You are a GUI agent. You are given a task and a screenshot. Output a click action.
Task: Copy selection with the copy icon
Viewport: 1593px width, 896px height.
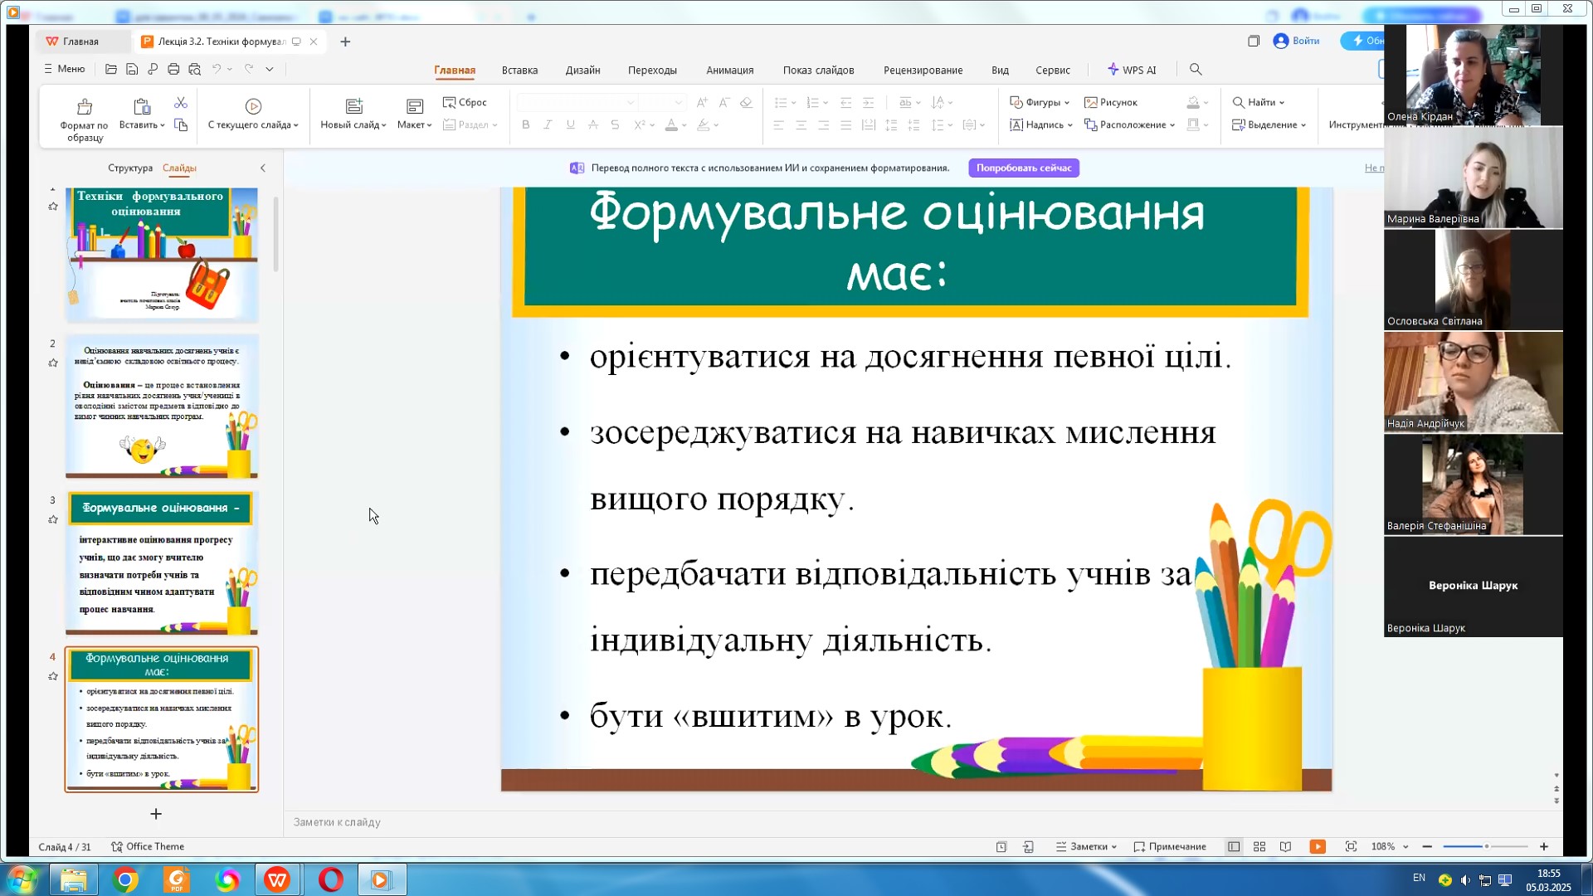(181, 125)
